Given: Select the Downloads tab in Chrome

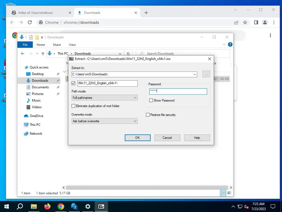Looking at the screenshot, I should [107, 13].
